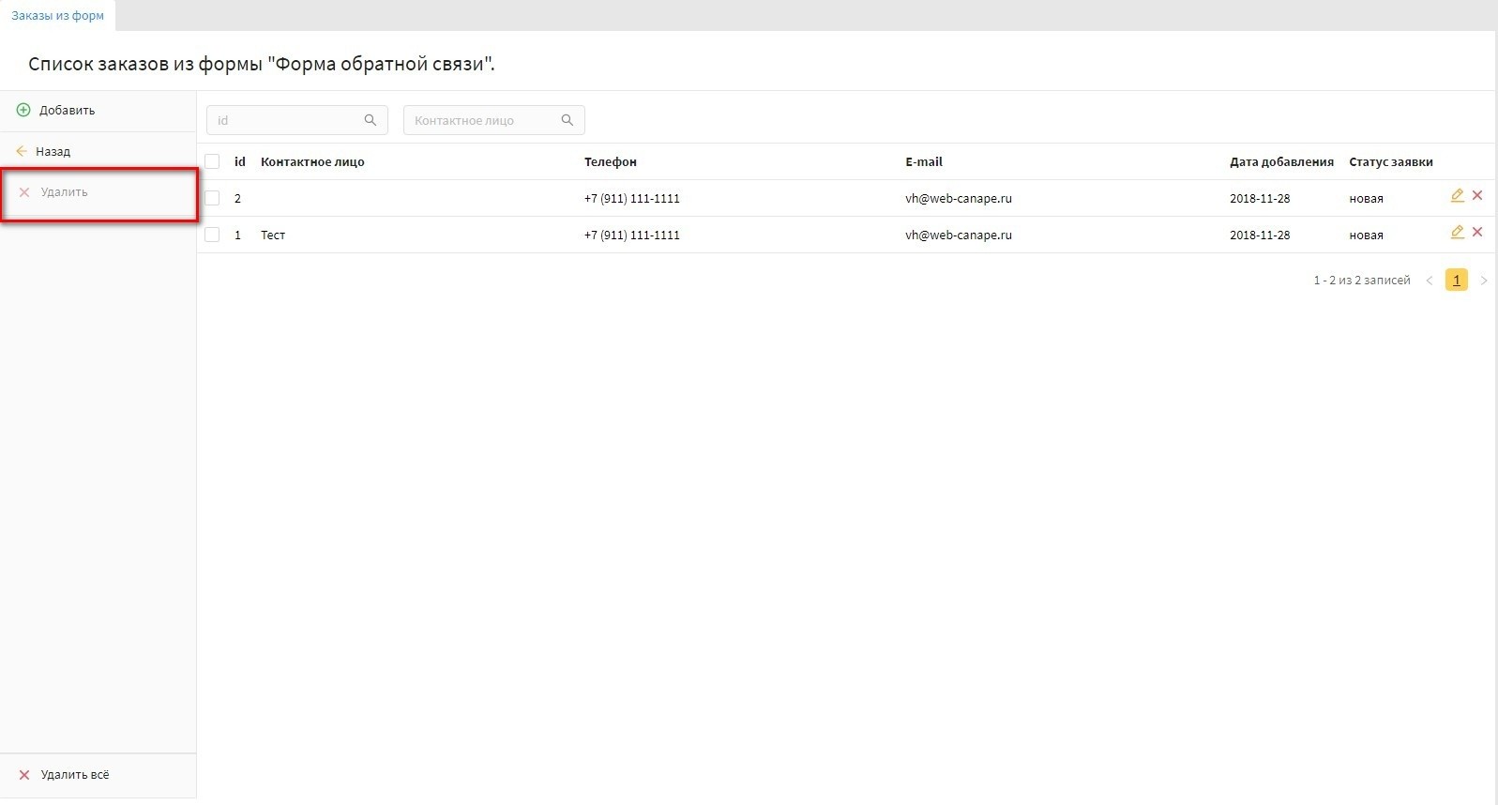This screenshot has width=1498, height=805.
Task: Go to the previous page with the left arrow
Action: [1430, 281]
